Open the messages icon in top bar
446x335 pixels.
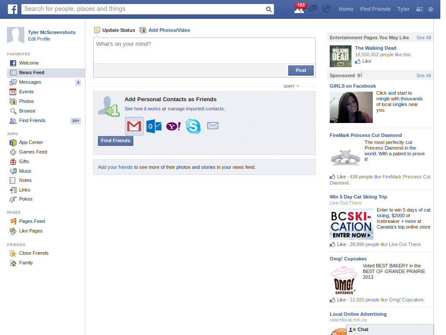pyautogui.click(x=313, y=9)
